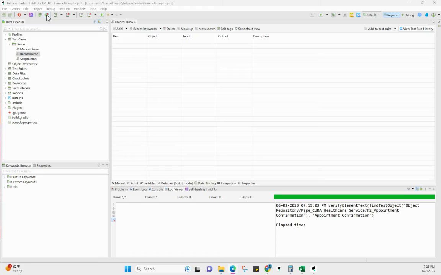Open the Recent keywords dropdown arrow

tap(160, 29)
